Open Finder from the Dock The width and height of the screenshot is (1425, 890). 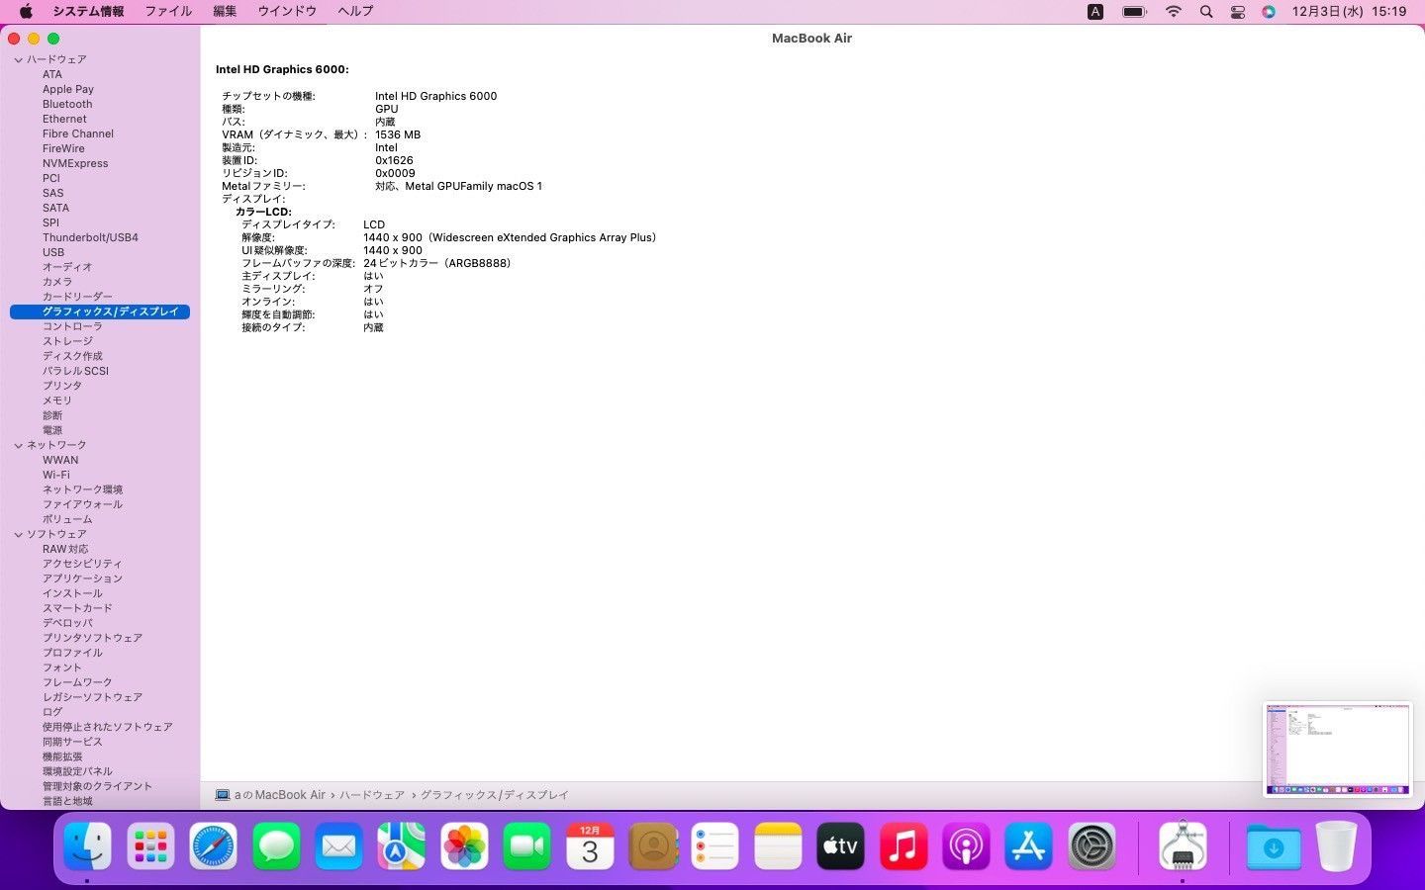[x=87, y=846]
